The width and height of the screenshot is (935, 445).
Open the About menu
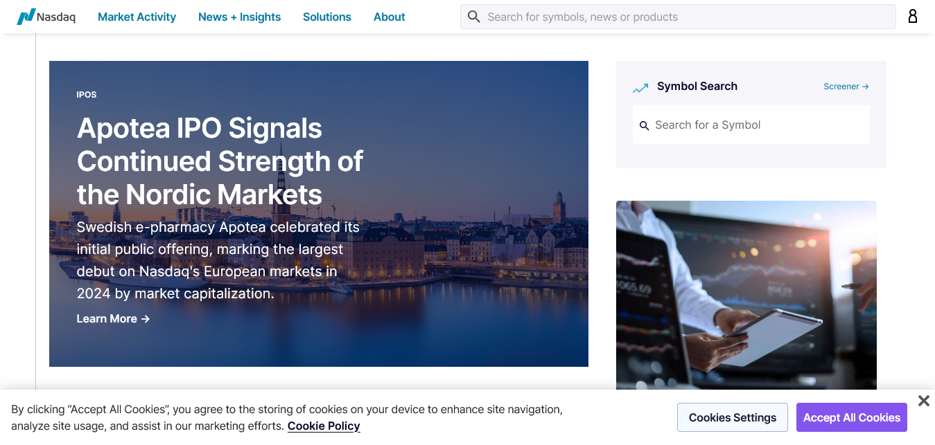[389, 17]
